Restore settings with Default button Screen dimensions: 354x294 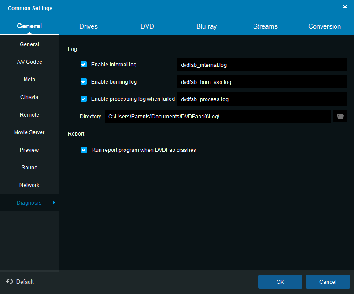pyautogui.click(x=20, y=282)
